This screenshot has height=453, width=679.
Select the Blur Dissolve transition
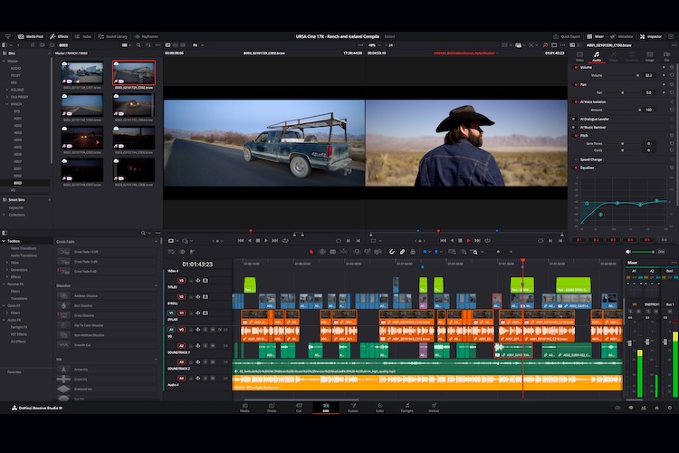pyautogui.click(x=107, y=305)
